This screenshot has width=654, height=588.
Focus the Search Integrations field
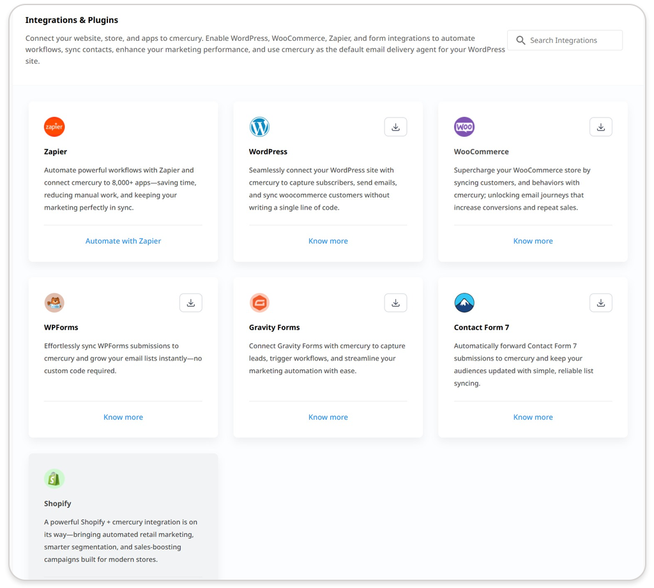tap(572, 40)
